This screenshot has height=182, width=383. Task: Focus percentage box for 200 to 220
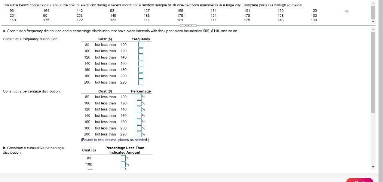coord(139,134)
